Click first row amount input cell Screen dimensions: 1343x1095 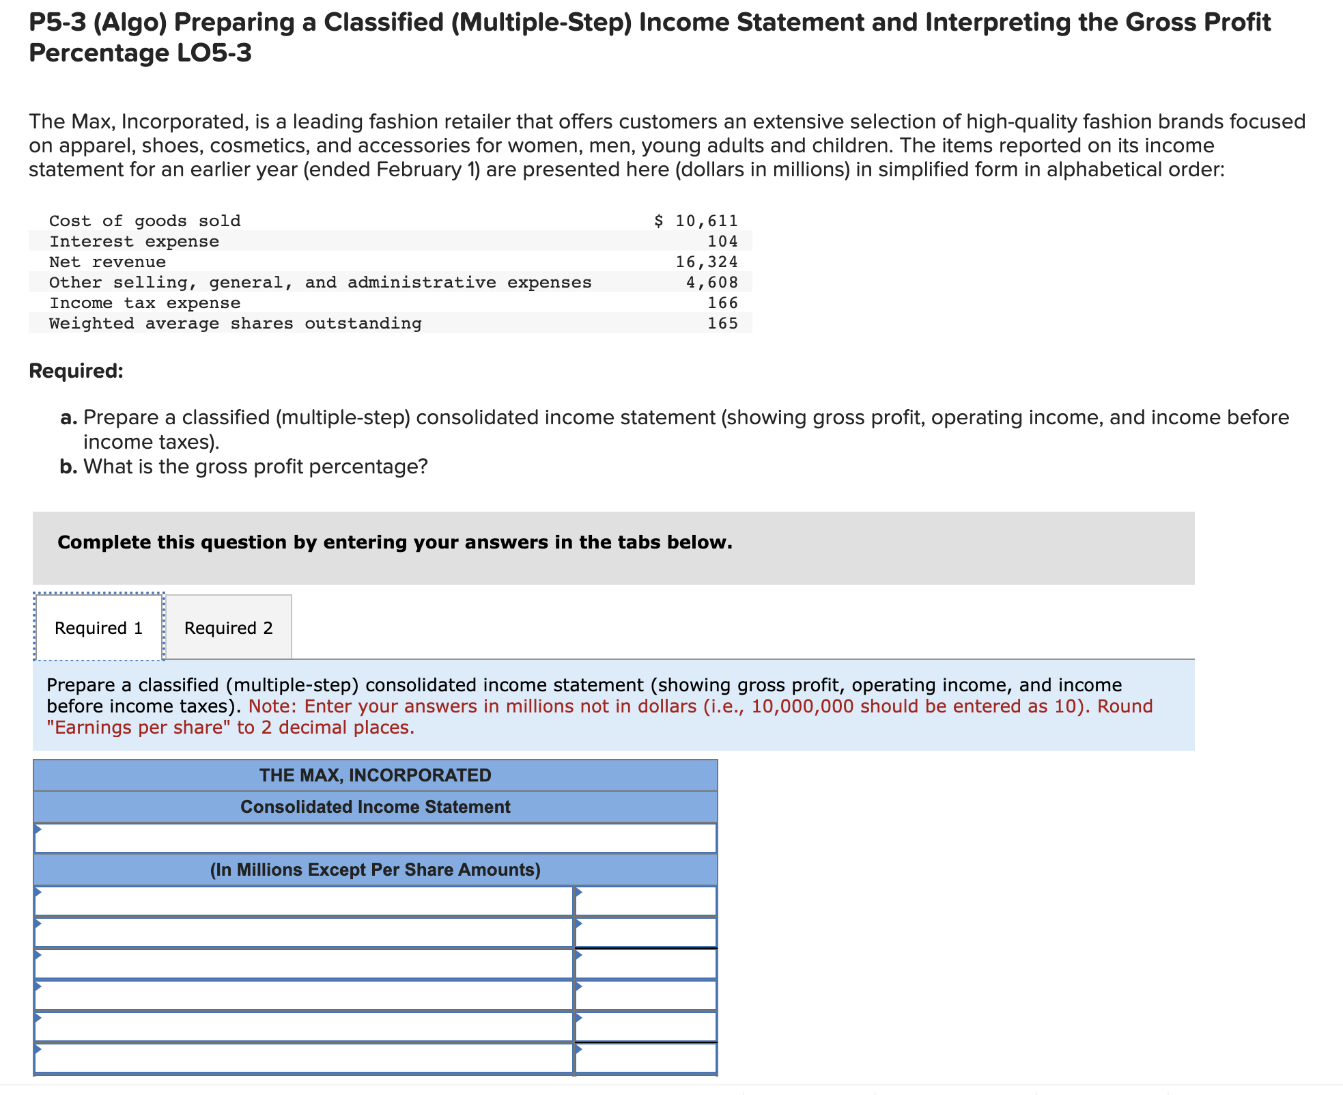coord(646,902)
